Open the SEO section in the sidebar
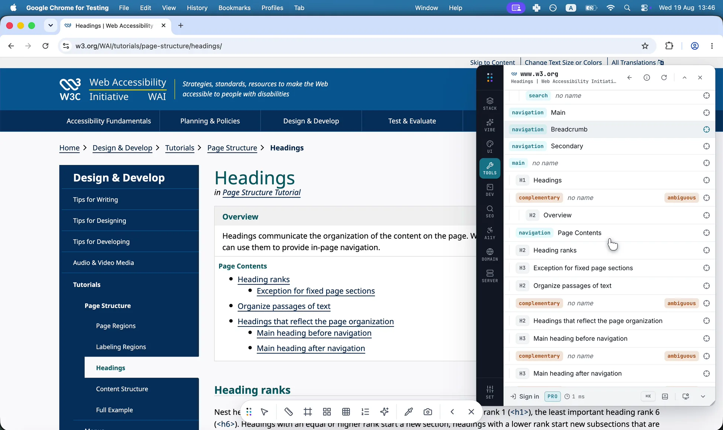The image size is (723, 430). click(490, 211)
